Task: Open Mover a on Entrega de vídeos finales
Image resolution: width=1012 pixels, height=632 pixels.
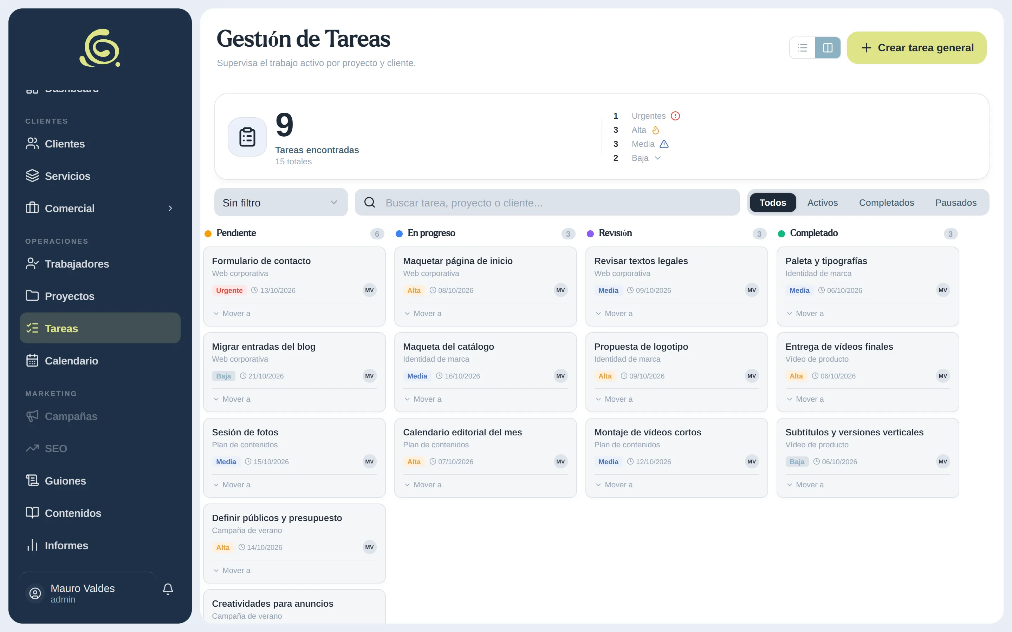Action: [805, 399]
